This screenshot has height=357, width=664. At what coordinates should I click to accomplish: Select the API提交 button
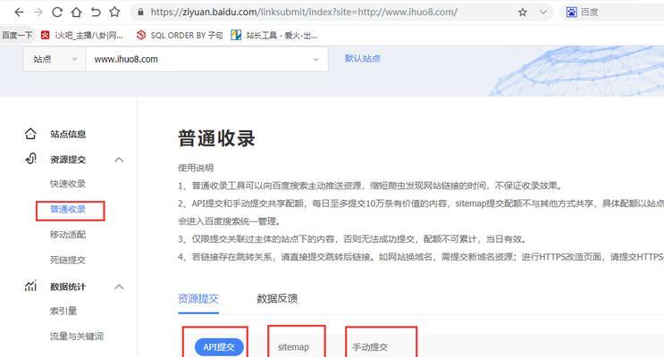pos(219,347)
